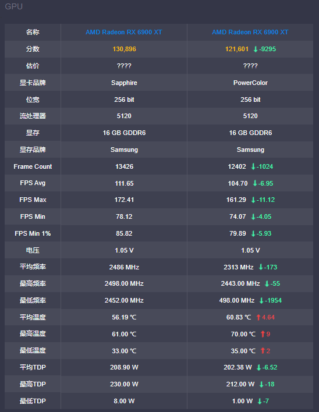Select the 130,896 score value

click(x=125, y=49)
